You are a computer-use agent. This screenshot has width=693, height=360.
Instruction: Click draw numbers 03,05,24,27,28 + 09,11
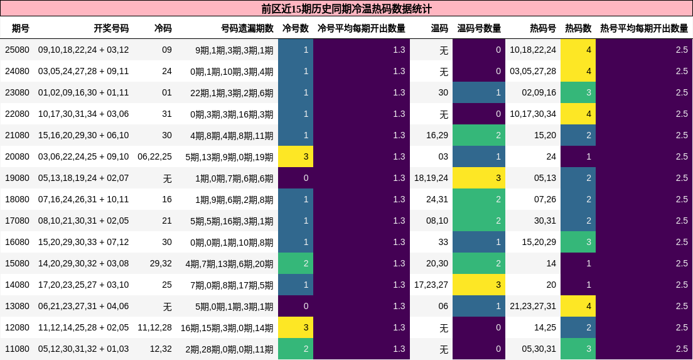click(83, 71)
